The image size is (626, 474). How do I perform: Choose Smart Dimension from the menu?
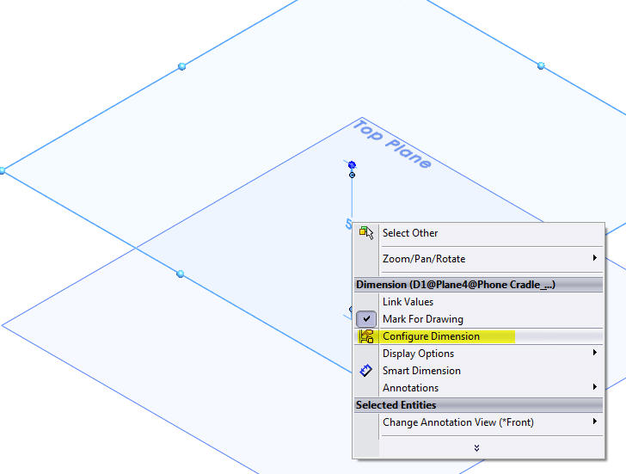[421, 371]
